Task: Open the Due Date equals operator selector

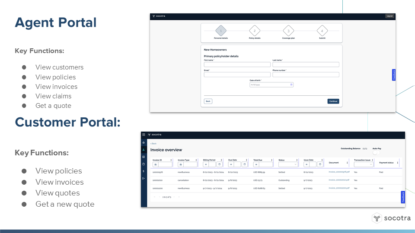Action: pos(231,164)
